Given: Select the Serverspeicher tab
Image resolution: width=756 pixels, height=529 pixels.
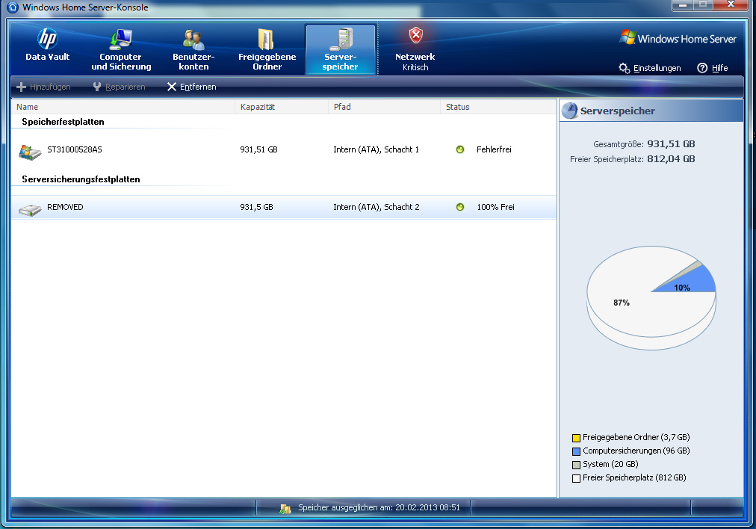Looking at the screenshot, I should pos(341,49).
